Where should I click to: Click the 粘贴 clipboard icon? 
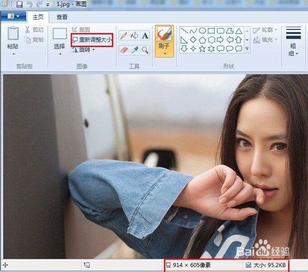(x=13, y=33)
